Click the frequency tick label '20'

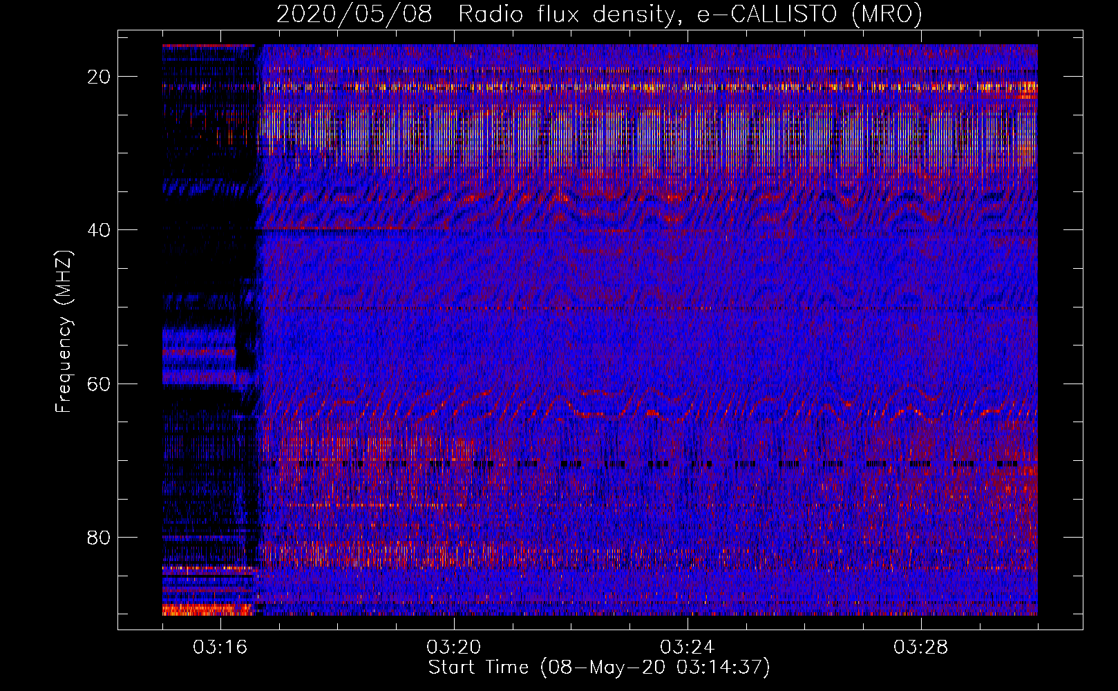coord(100,77)
